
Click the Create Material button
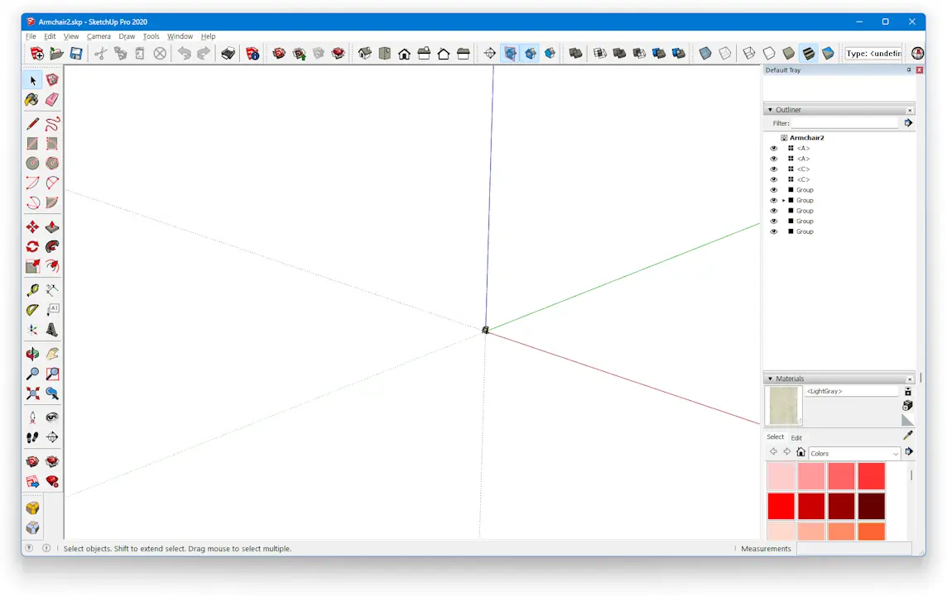[x=907, y=406]
